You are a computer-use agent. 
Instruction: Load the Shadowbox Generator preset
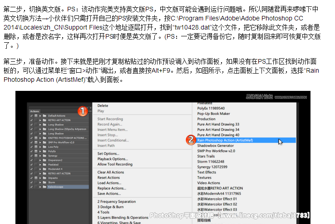215,146
